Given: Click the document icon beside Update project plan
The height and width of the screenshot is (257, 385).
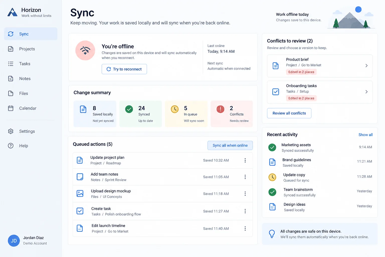Looking at the screenshot, I should click(80, 160).
